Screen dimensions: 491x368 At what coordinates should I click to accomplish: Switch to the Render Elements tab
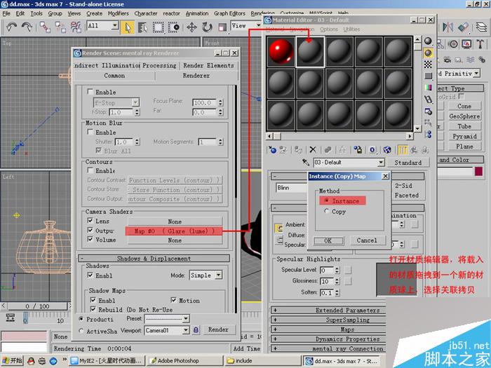click(x=208, y=65)
